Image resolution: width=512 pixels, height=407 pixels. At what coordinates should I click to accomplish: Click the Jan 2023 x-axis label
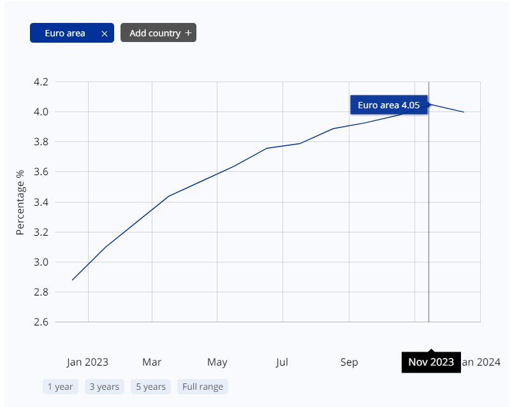coord(87,362)
